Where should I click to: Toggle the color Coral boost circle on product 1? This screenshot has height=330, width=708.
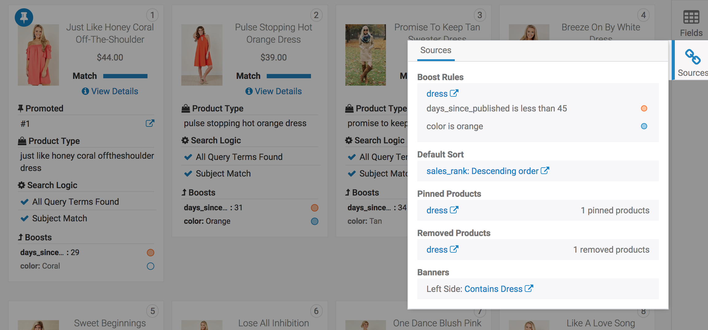click(x=150, y=266)
